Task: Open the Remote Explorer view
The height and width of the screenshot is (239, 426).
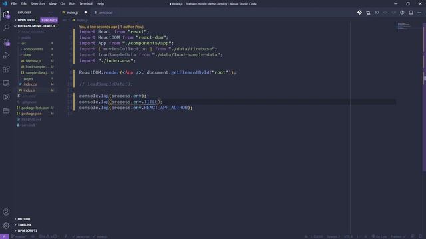Action: point(6,83)
